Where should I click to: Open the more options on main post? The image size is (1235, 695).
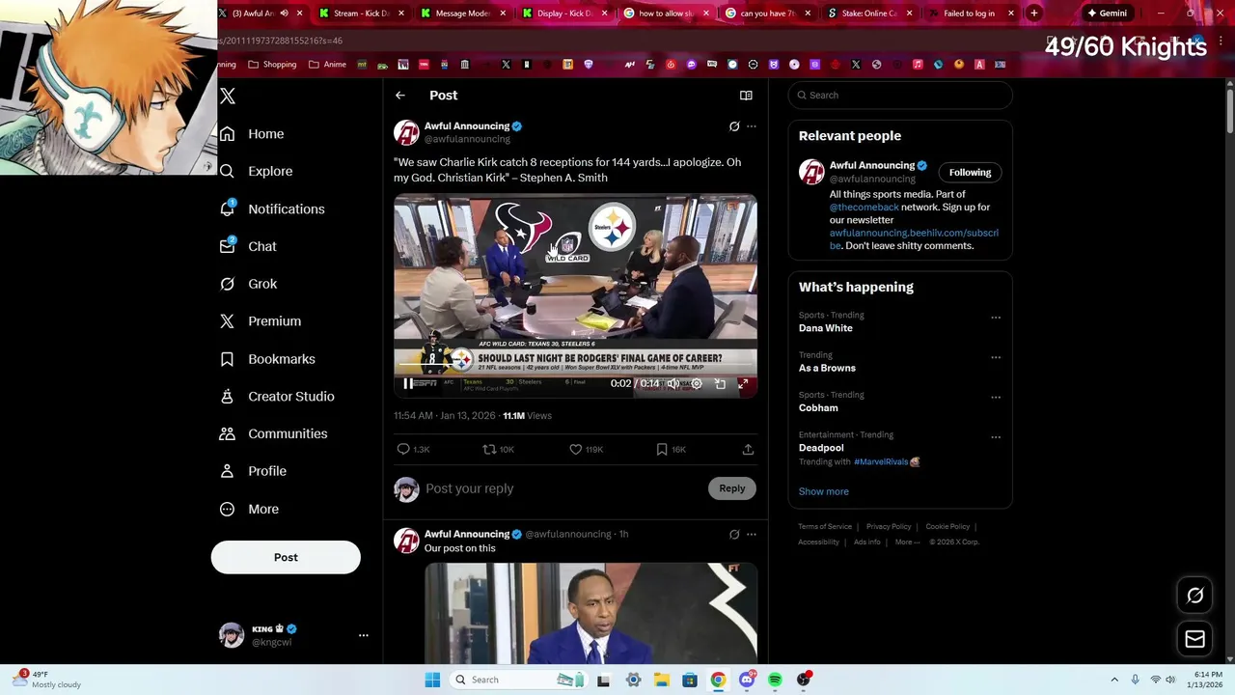point(752,126)
